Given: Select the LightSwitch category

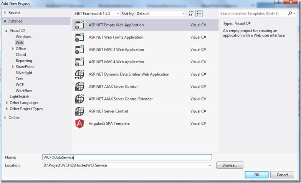Looking at the screenshot, I should coord(20,97).
